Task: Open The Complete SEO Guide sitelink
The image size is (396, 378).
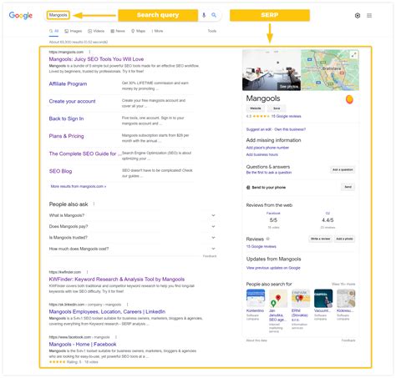Action: 85,154
